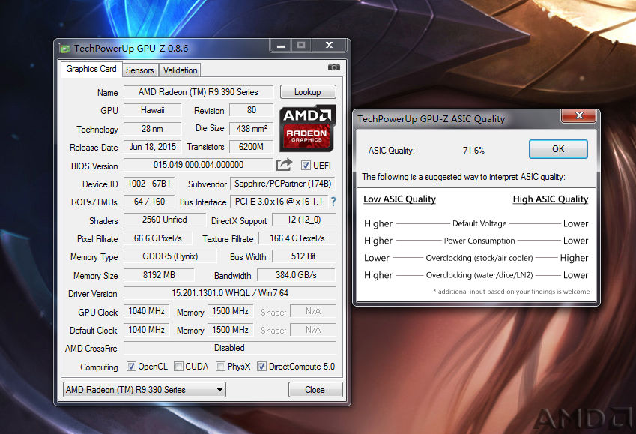Viewport: 636px width, 434px height.
Task: Click the GPU Clock row Memory field 1500 MHz
Action: (x=231, y=311)
